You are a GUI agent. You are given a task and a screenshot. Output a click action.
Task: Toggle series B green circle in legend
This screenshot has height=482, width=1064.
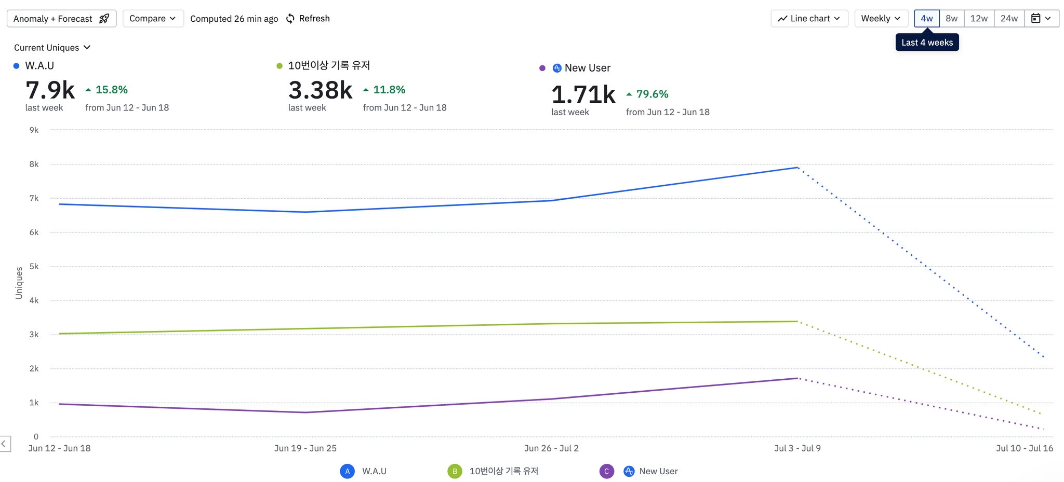click(455, 471)
